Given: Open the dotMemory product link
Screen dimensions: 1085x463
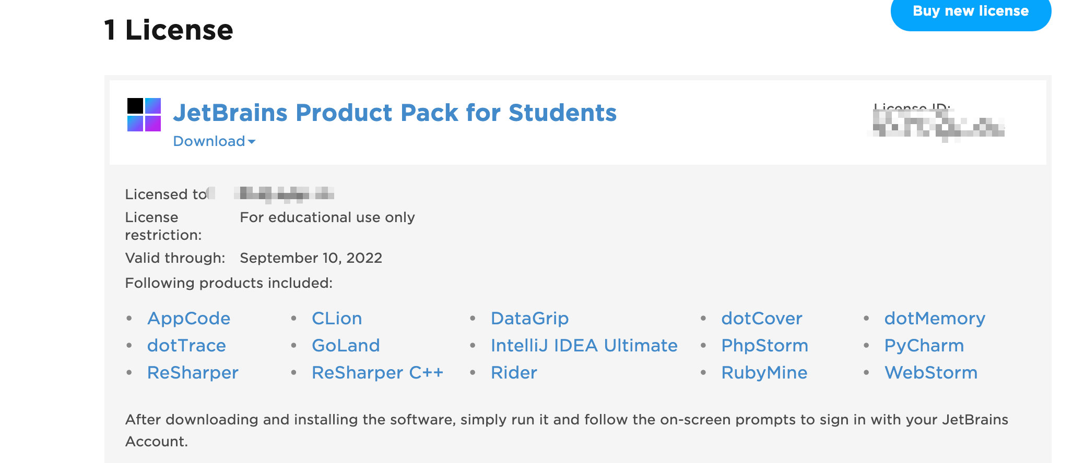Looking at the screenshot, I should click(x=935, y=318).
